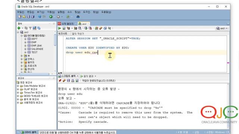Screen dimensions: 239x134
Task: Click the last icon in script output toolbar
Action: click(77, 80)
